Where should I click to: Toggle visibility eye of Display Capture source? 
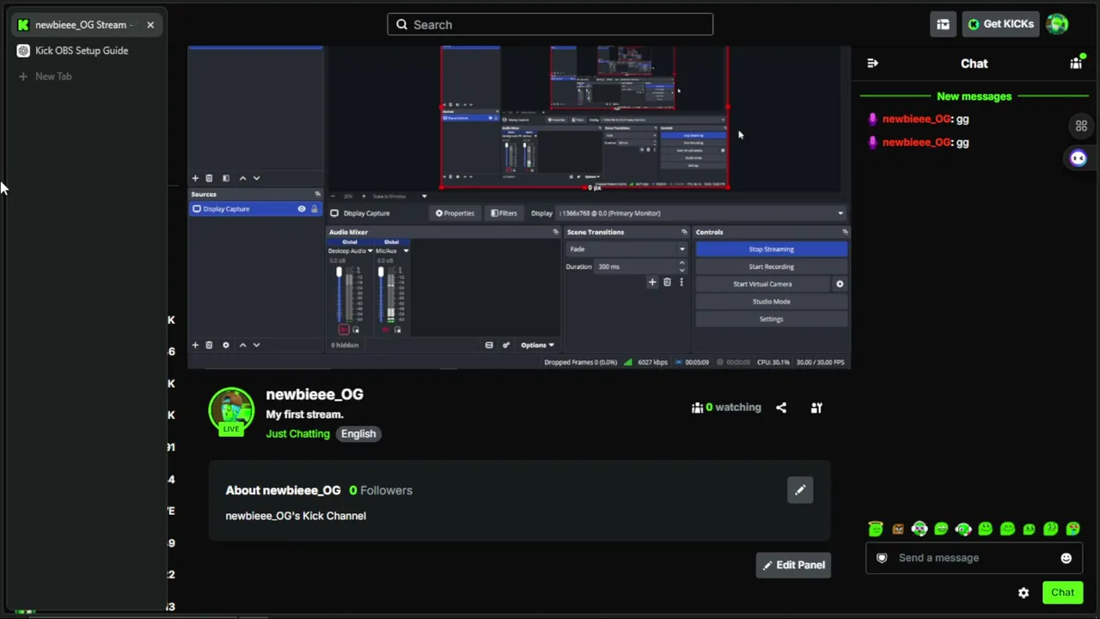click(301, 209)
